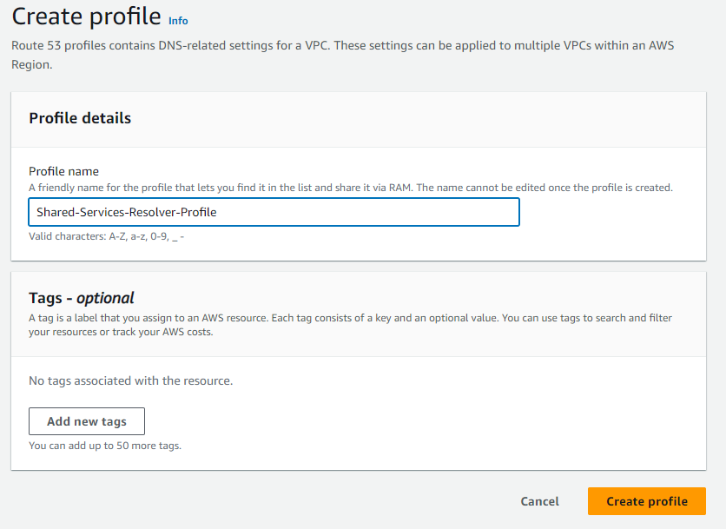Click the word optional in Tags heading

[x=105, y=298]
